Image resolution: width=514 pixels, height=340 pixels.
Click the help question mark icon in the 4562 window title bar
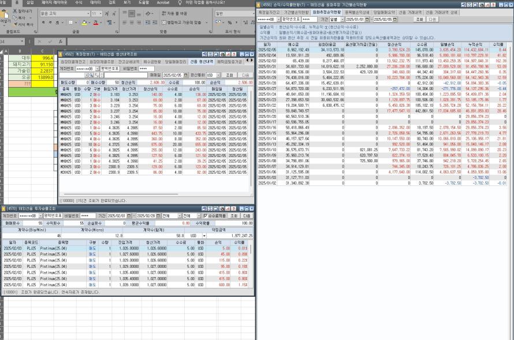(x=233, y=54)
